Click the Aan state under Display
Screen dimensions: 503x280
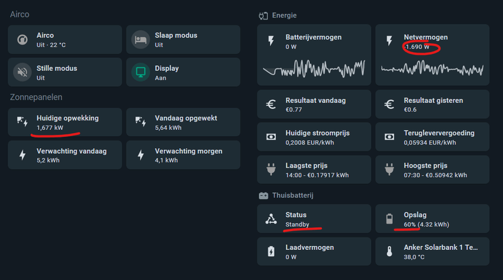[x=160, y=78]
